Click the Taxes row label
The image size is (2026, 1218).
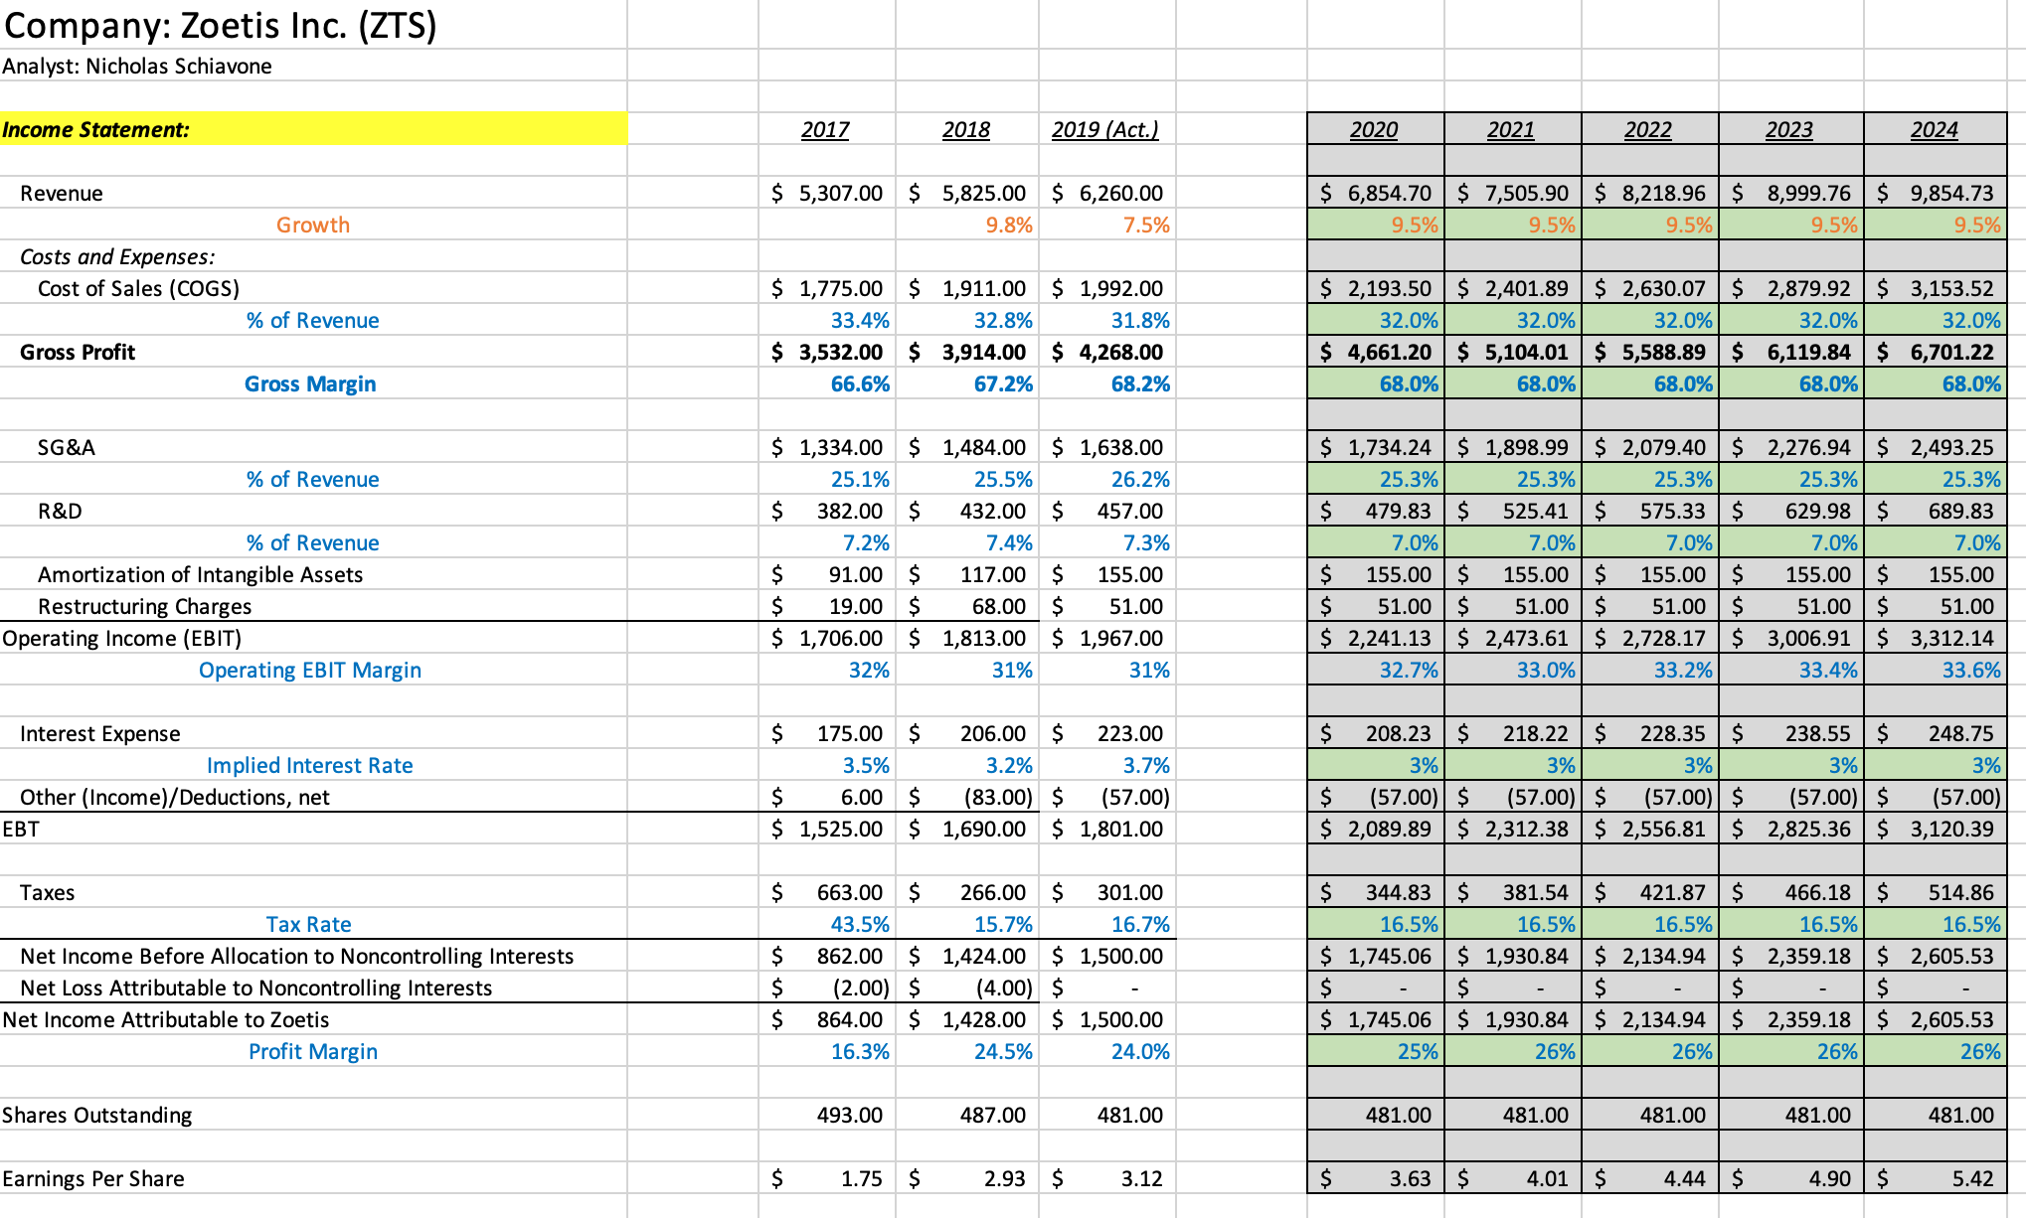click(x=47, y=893)
